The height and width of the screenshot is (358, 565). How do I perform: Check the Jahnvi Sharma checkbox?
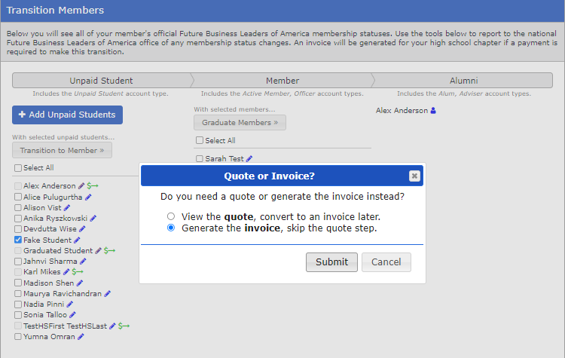tap(18, 261)
